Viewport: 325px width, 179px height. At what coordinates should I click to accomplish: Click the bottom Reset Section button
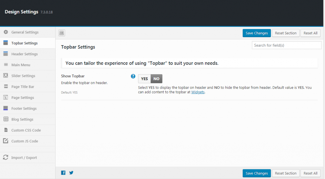[x=286, y=173]
